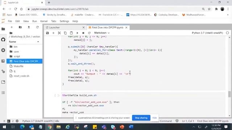Save the notebook with the disk icon
Image resolution: width=232 pixels, height=130 pixels.
pos(47,33)
